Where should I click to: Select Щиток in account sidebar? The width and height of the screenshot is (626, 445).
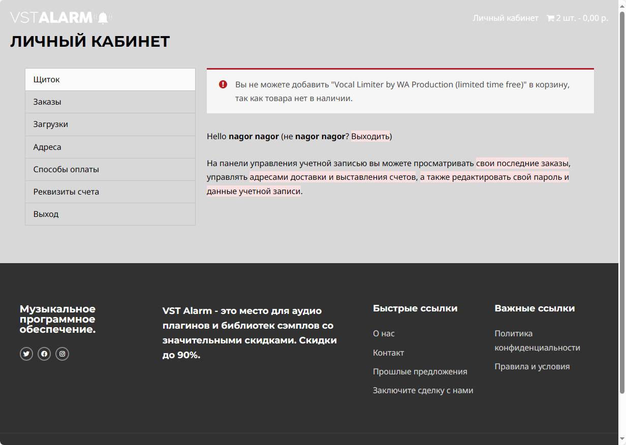coord(110,80)
